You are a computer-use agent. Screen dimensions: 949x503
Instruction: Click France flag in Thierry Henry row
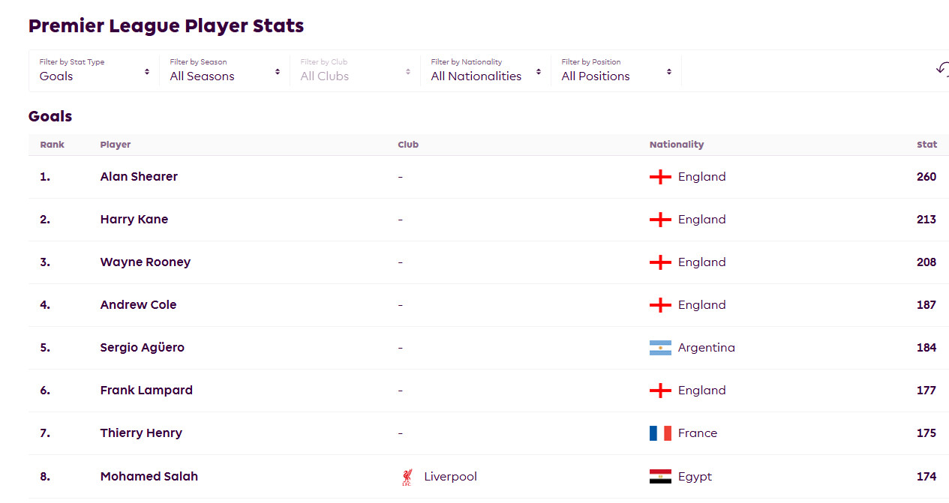[660, 433]
